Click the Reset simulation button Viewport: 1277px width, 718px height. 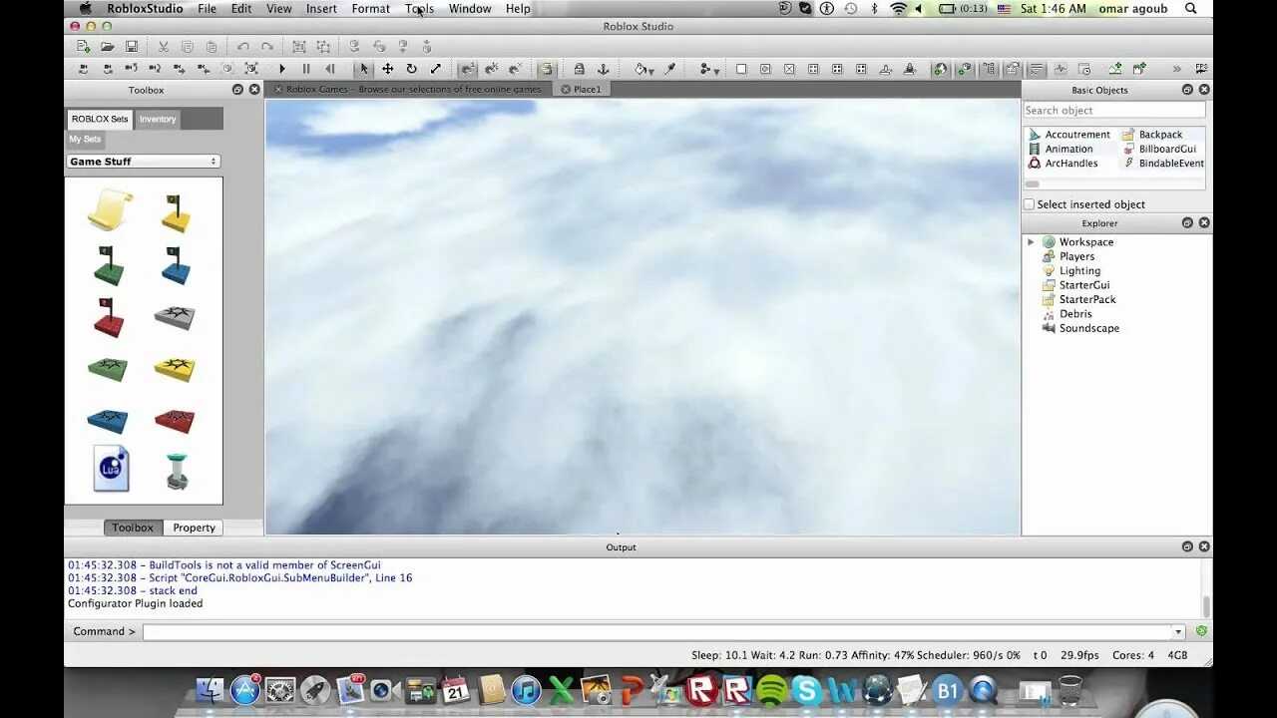(330, 69)
